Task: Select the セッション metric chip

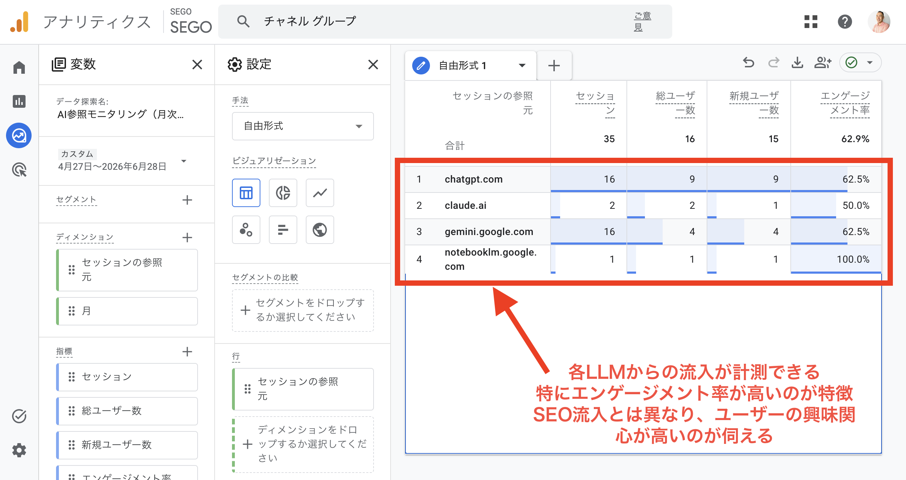Action: (x=127, y=377)
